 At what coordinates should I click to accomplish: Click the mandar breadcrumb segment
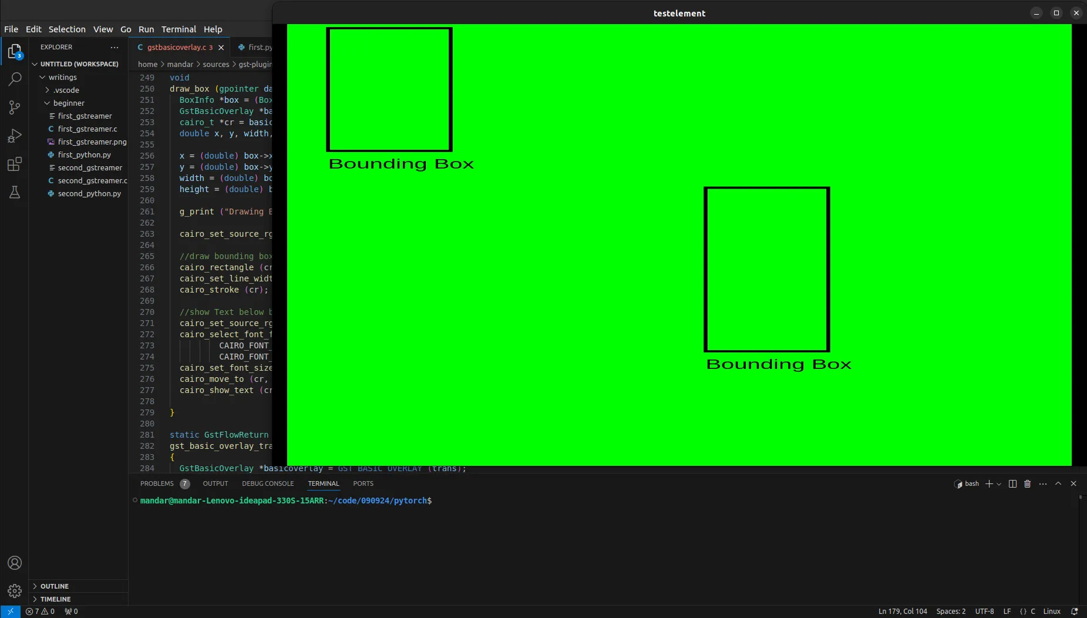180,64
